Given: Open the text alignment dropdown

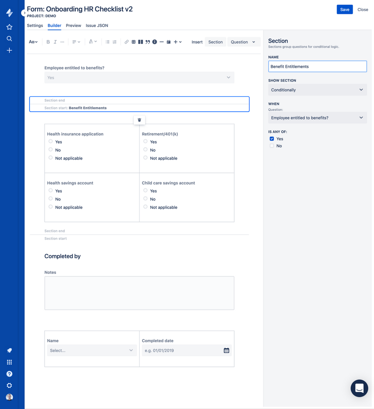Looking at the screenshot, I should click(76, 42).
